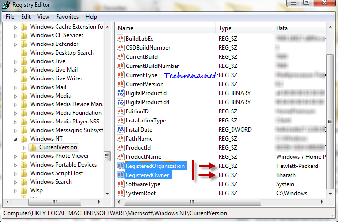Click the CurrentBuild value icon

[x=120, y=56]
